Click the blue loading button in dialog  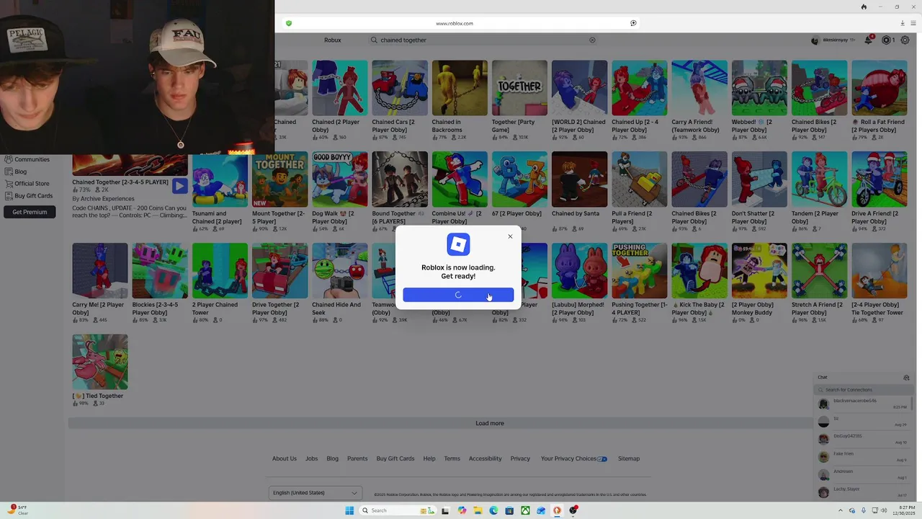tap(458, 295)
